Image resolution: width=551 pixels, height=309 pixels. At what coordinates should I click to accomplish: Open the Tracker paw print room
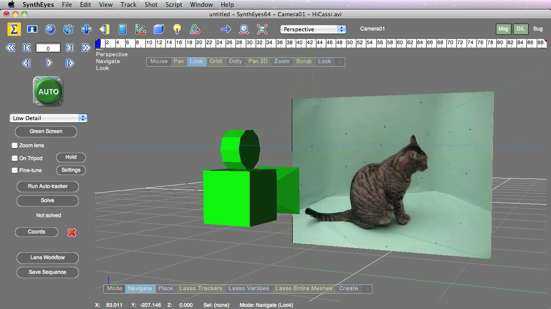68,29
